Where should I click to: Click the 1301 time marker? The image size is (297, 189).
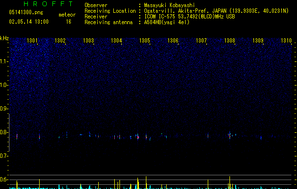[32, 41]
